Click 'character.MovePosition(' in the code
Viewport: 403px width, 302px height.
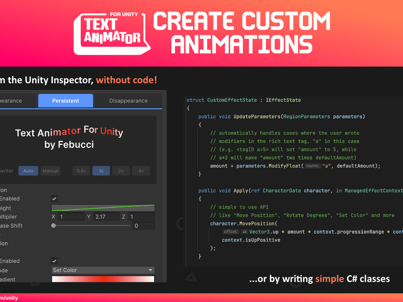pyautogui.click(x=244, y=223)
